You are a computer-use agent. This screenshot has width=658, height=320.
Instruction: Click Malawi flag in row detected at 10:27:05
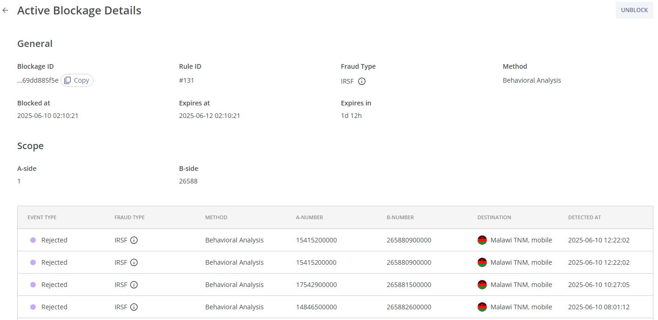coord(482,285)
